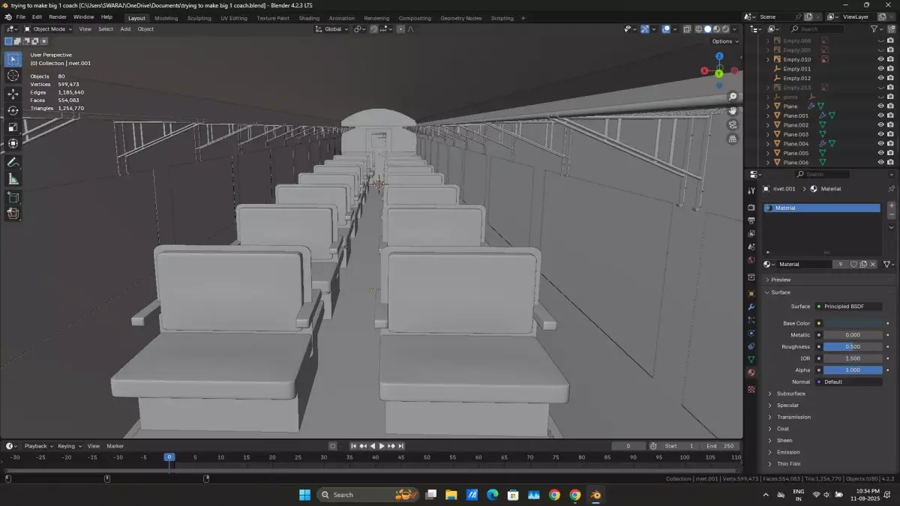The height and width of the screenshot is (506, 900).
Task: Add a new material slot
Action: [x=891, y=205]
